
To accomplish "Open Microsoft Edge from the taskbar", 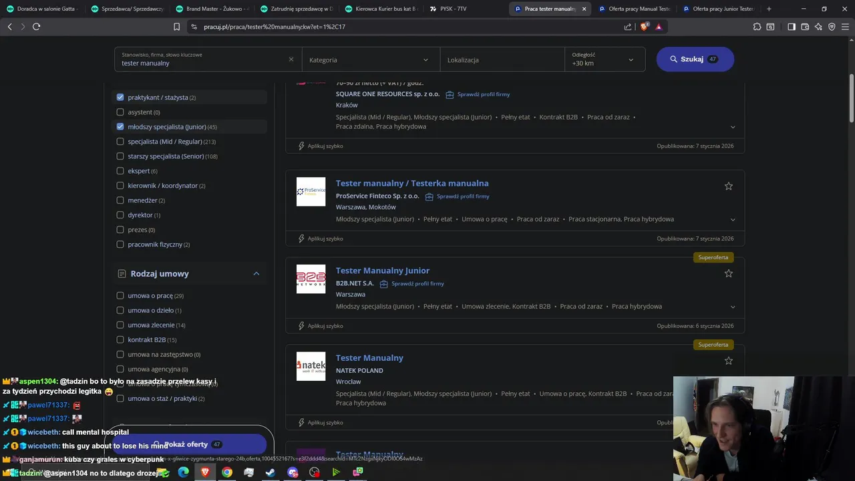I will point(183,472).
